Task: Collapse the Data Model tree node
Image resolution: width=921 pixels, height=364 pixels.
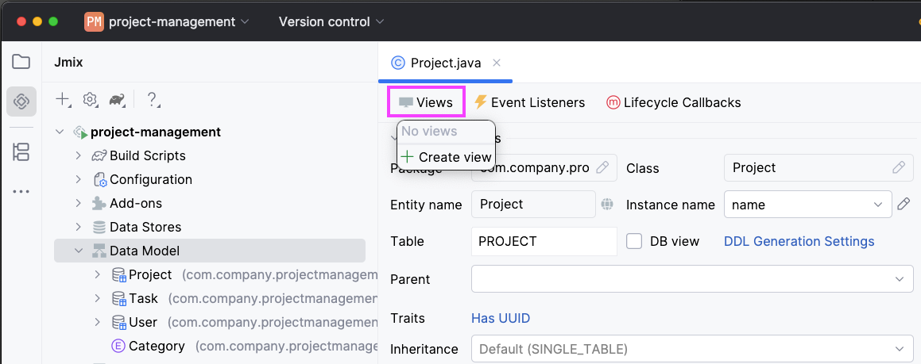Action: [79, 251]
